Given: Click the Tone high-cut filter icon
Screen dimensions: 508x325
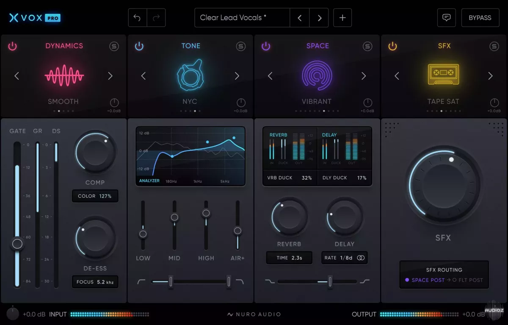Looking at the screenshot, I should tap(240, 281).
